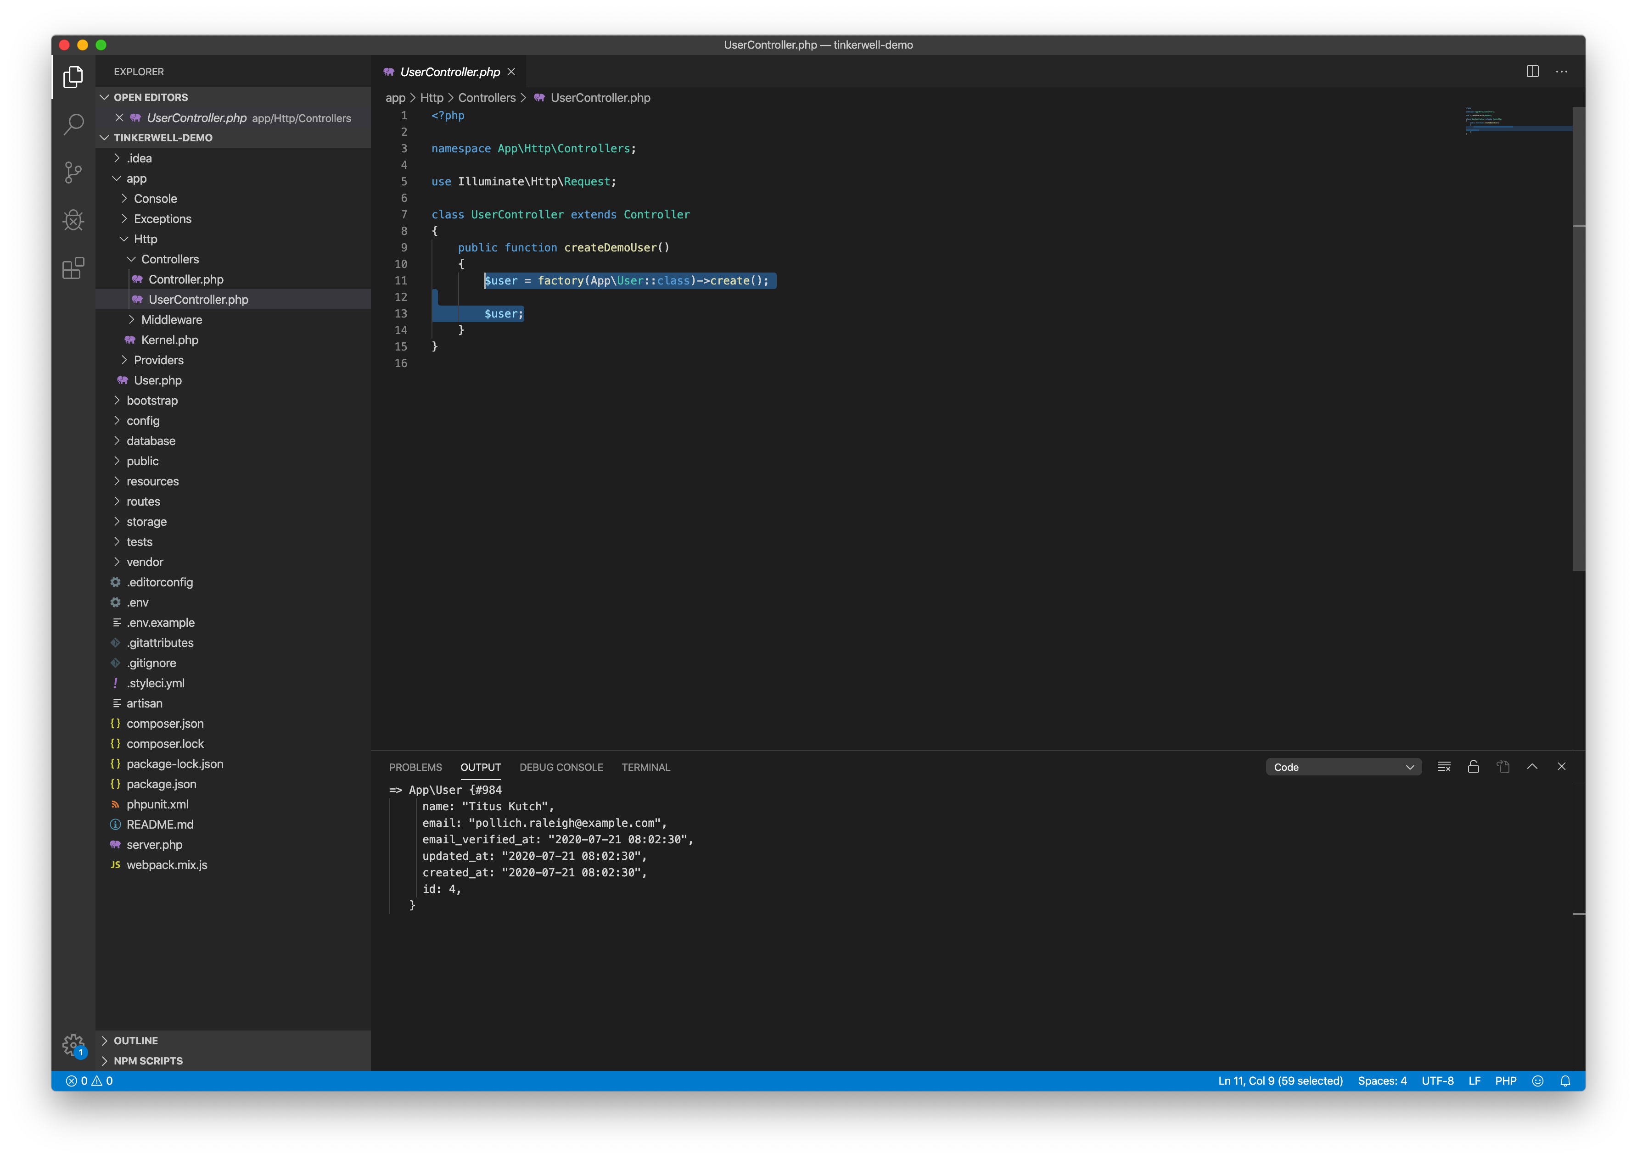Click Ln 11, Col 9 cursor position
Image resolution: width=1637 pixels, height=1159 pixels.
coord(1280,1081)
